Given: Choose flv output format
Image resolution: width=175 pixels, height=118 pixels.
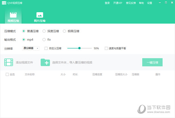Looking at the screenshot, I should coord(44,39).
